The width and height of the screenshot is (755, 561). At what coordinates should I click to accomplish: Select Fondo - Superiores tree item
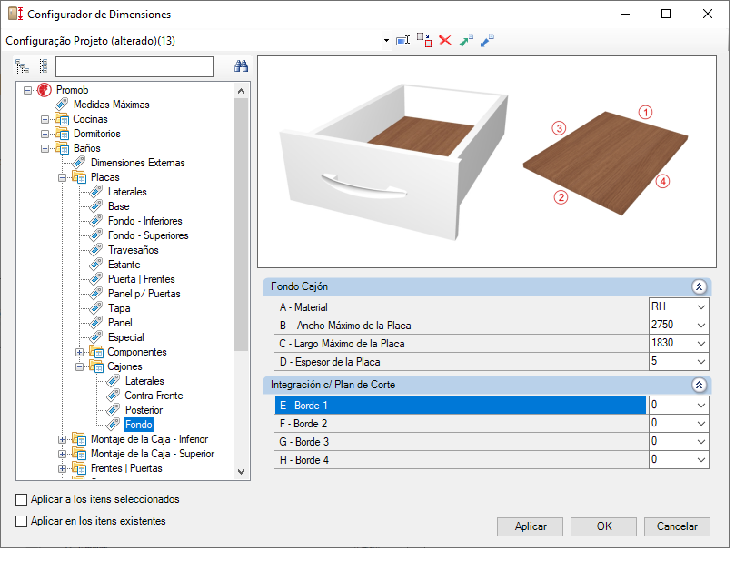[148, 235]
